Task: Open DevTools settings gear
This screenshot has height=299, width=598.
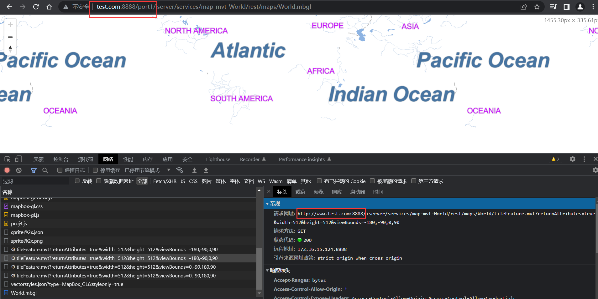Action: [x=573, y=159]
